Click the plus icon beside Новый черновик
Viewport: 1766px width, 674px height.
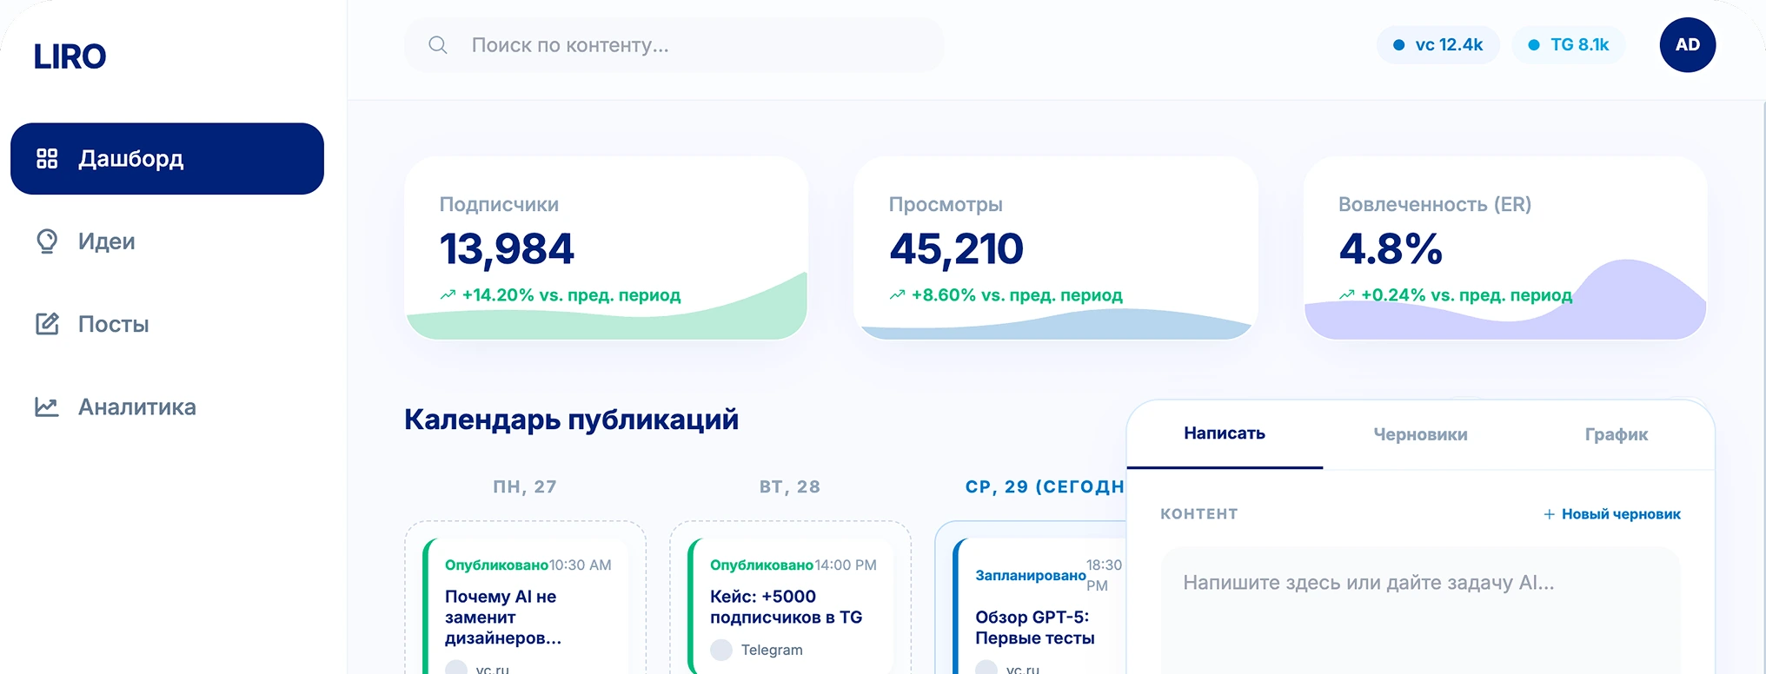pos(1549,514)
